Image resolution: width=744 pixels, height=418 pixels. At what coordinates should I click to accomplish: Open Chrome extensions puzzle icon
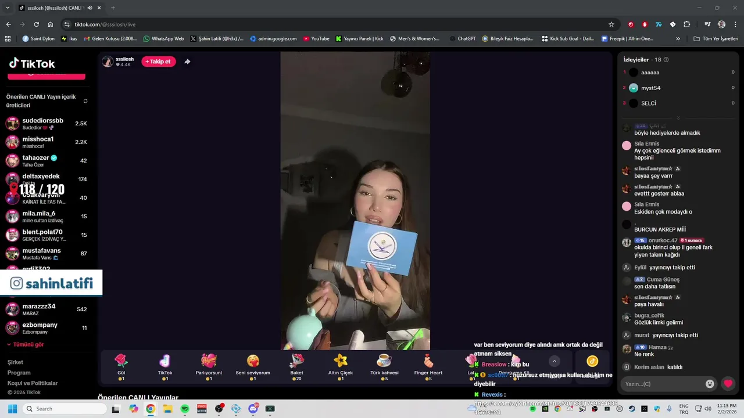tap(686, 24)
